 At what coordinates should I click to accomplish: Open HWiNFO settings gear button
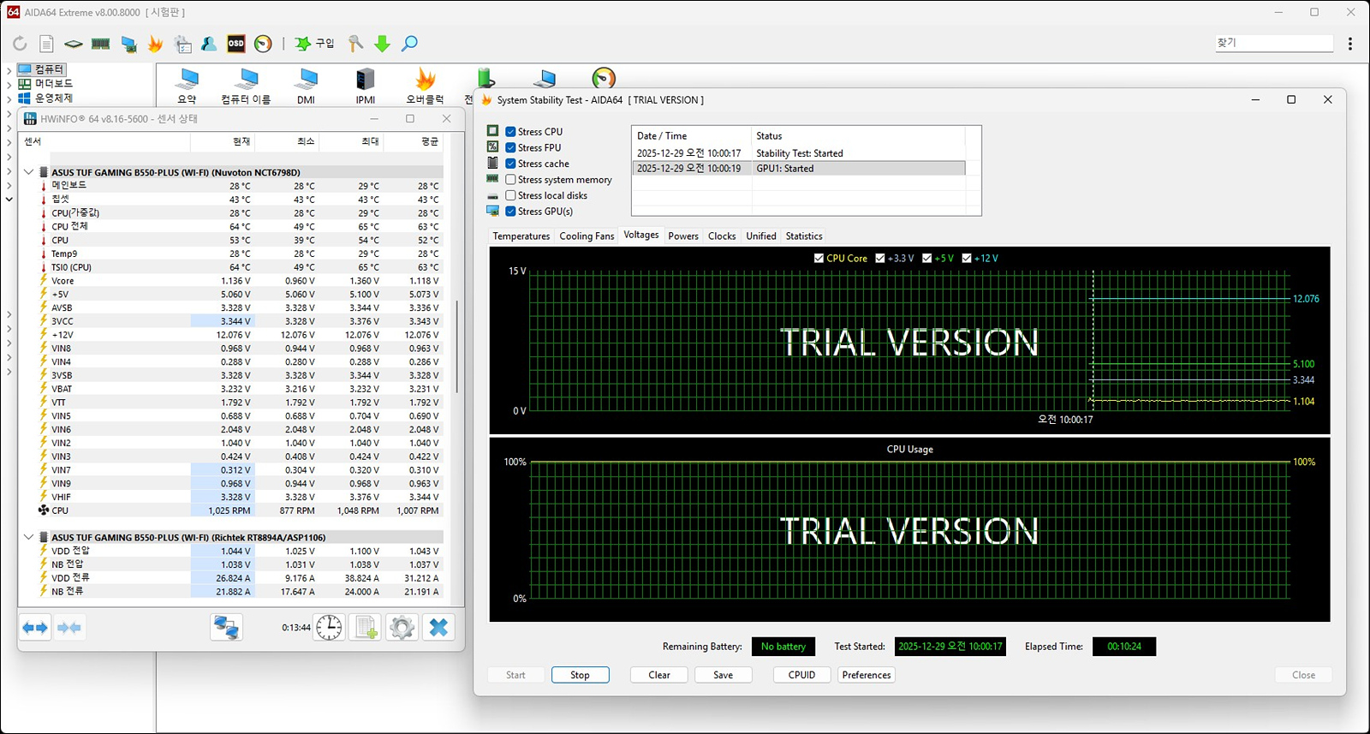point(402,628)
